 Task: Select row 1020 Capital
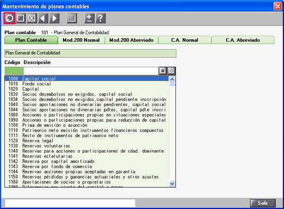tap(87, 89)
